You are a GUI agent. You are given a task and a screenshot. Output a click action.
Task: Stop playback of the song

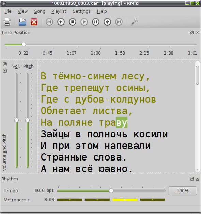(73, 22)
